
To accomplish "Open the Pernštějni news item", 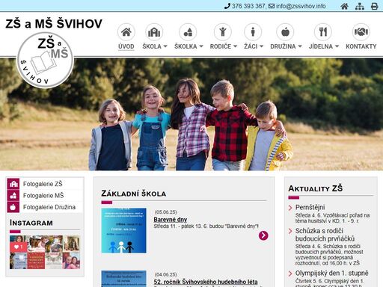I will pos(310,207).
